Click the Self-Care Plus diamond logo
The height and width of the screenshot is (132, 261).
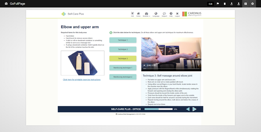pos(64,14)
